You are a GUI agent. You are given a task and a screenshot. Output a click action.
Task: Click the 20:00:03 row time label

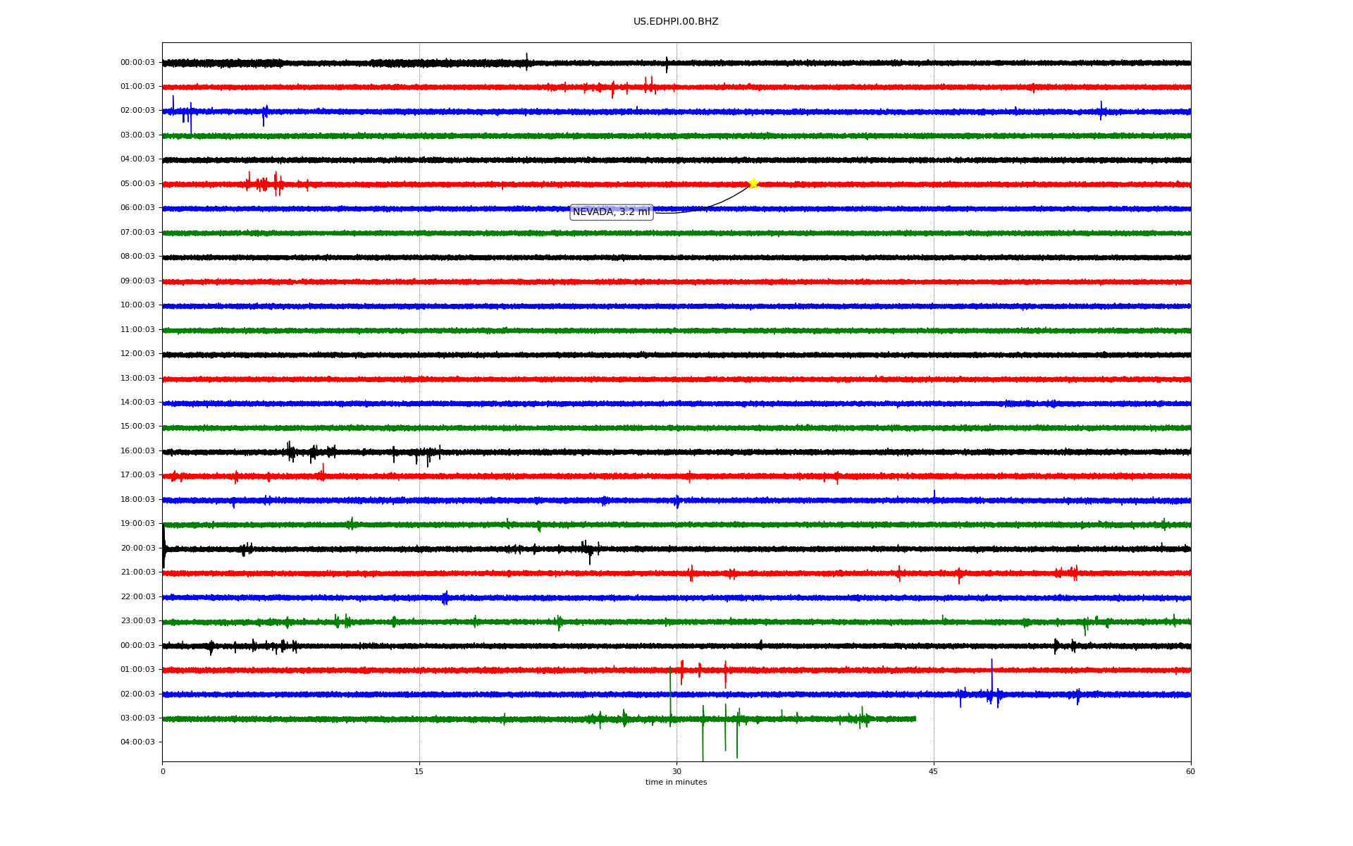137,548
